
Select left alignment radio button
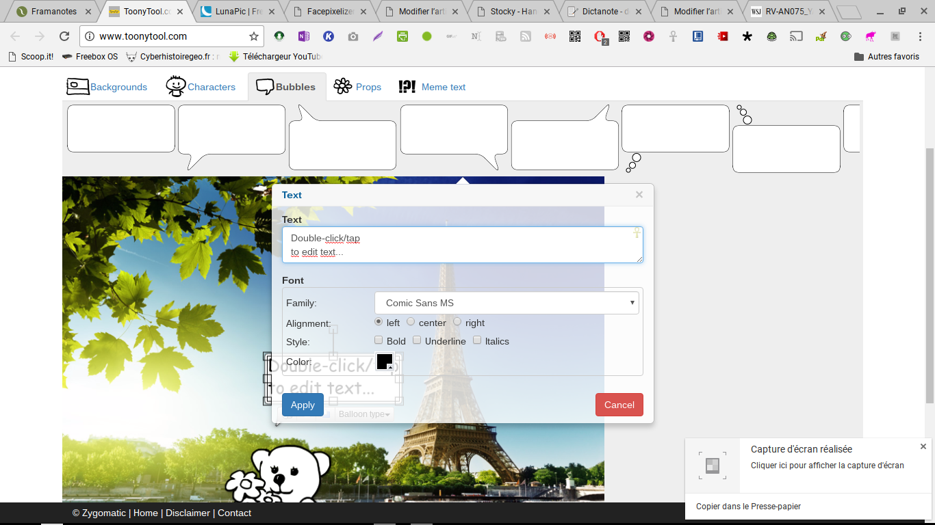click(379, 322)
